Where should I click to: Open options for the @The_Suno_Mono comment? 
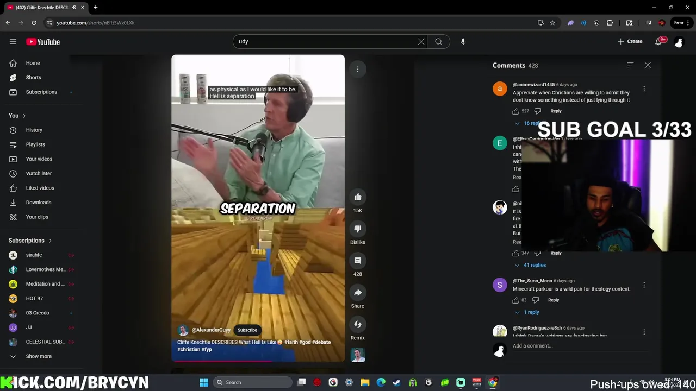[644, 285]
